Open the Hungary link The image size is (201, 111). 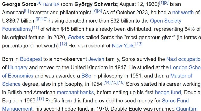tap(18, 67)
